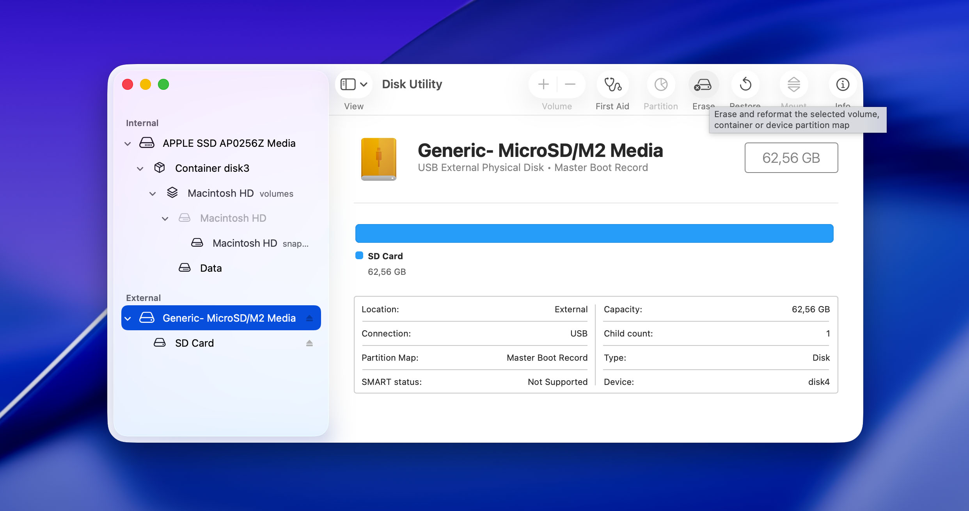Select SD Card under External
969x511 pixels.
click(221, 343)
